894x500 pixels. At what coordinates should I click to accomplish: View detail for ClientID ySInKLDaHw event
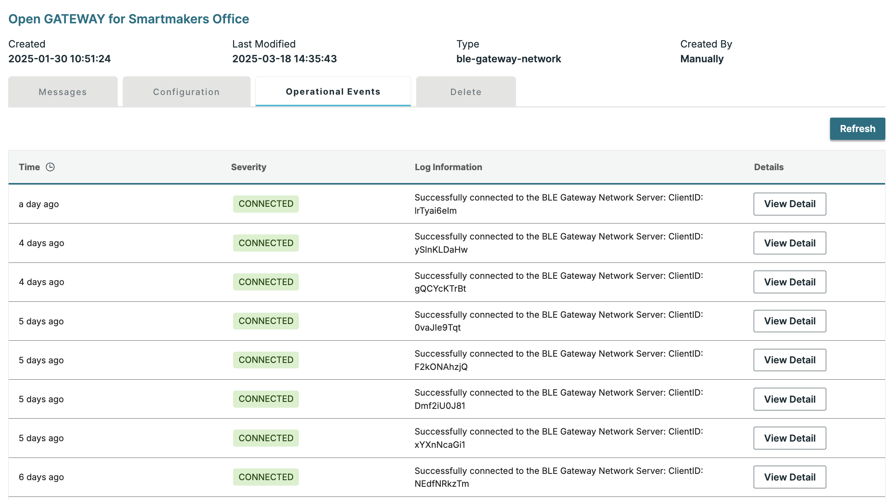pos(790,243)
